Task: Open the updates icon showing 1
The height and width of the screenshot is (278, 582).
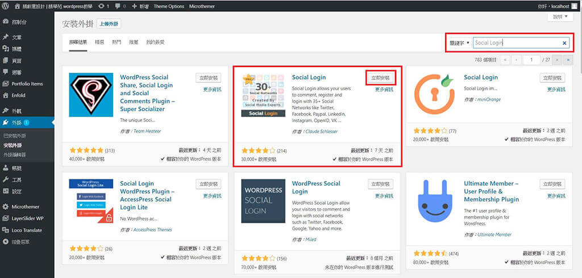Action: tap(103, 6)
